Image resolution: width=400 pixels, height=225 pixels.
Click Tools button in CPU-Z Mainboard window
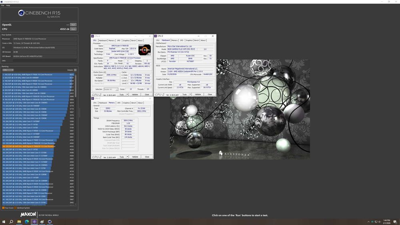tap(184, 95)
